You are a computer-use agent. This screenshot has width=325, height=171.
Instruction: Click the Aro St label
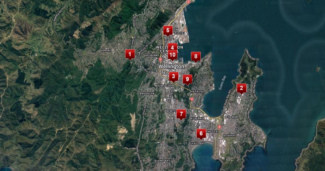[148, 71]
